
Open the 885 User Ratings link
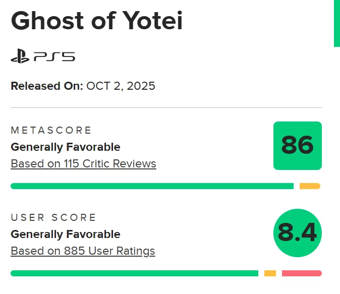point(83,251)
